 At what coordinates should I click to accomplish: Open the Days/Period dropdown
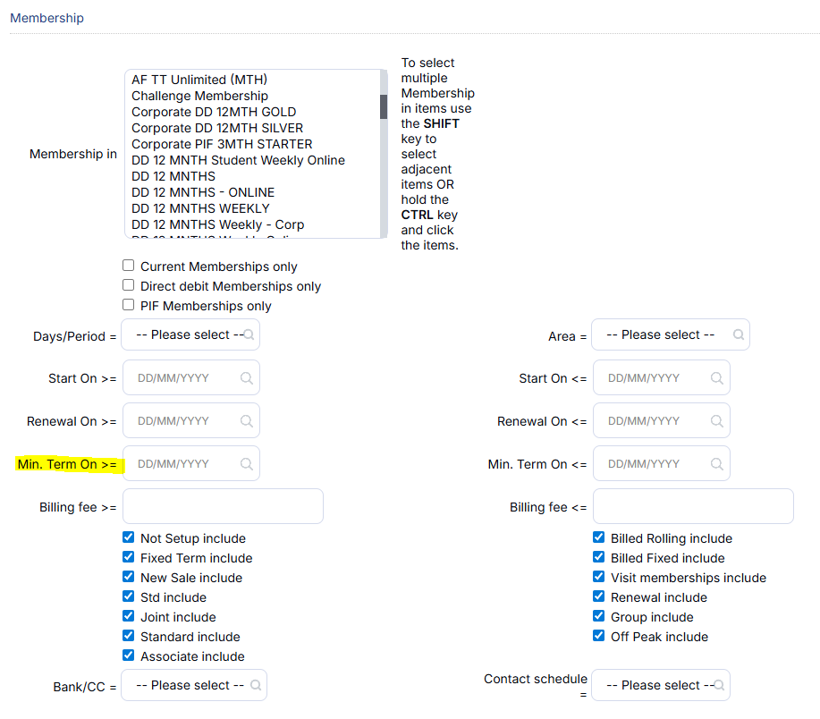[x=190, y=334]
